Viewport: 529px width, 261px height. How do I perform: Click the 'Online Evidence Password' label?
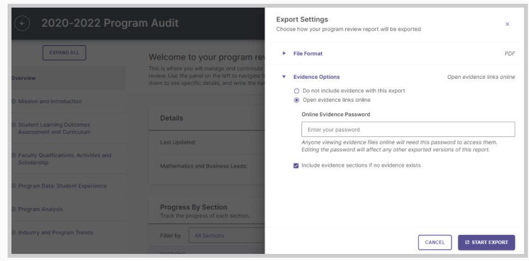(x=336, y=114)
